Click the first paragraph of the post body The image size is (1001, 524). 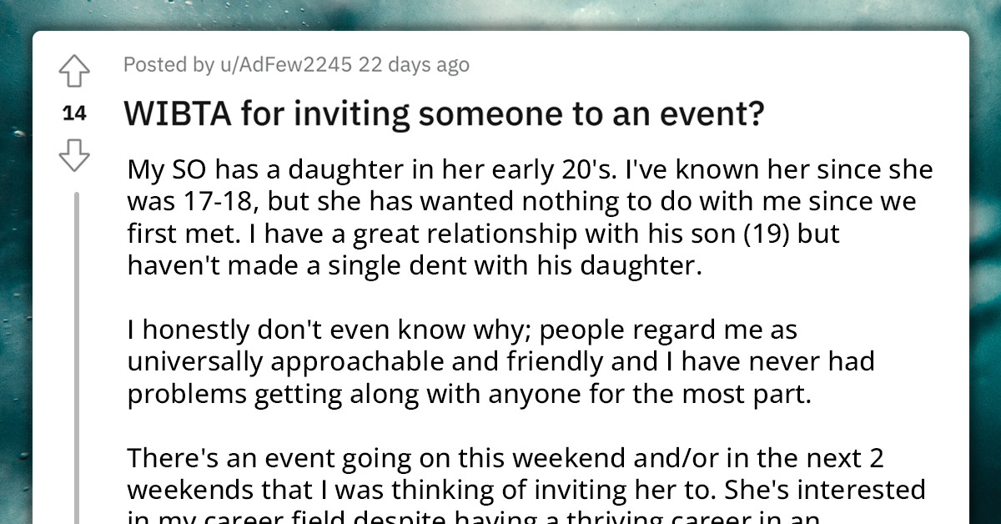(526, 217)
